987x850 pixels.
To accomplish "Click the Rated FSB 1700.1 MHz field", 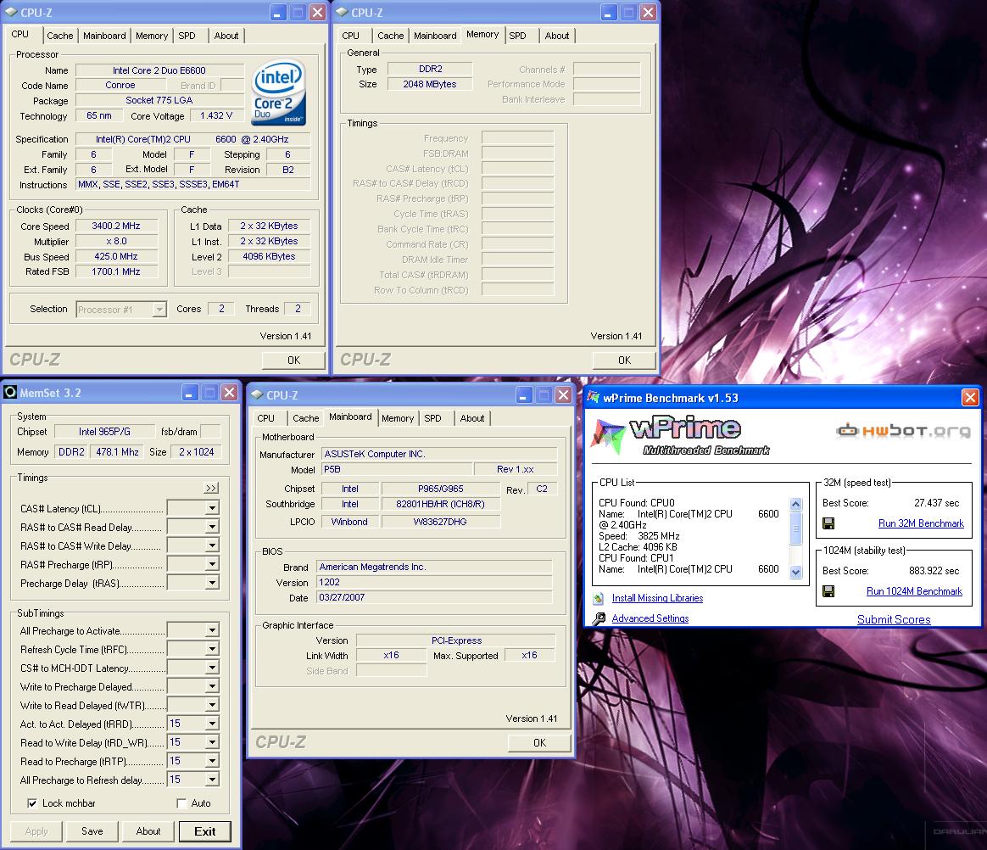I will pyautogui.click(x=116, y=271).
